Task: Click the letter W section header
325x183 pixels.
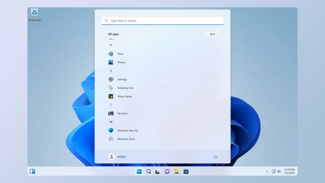Action: (x=111, y=122)
